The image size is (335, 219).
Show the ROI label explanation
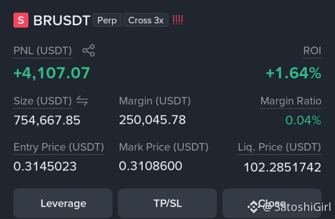tap(312, 51)
